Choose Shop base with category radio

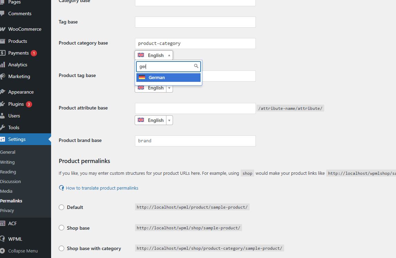coord(61,248)
